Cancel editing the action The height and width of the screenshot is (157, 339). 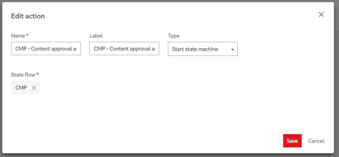[x=316, y=141]
